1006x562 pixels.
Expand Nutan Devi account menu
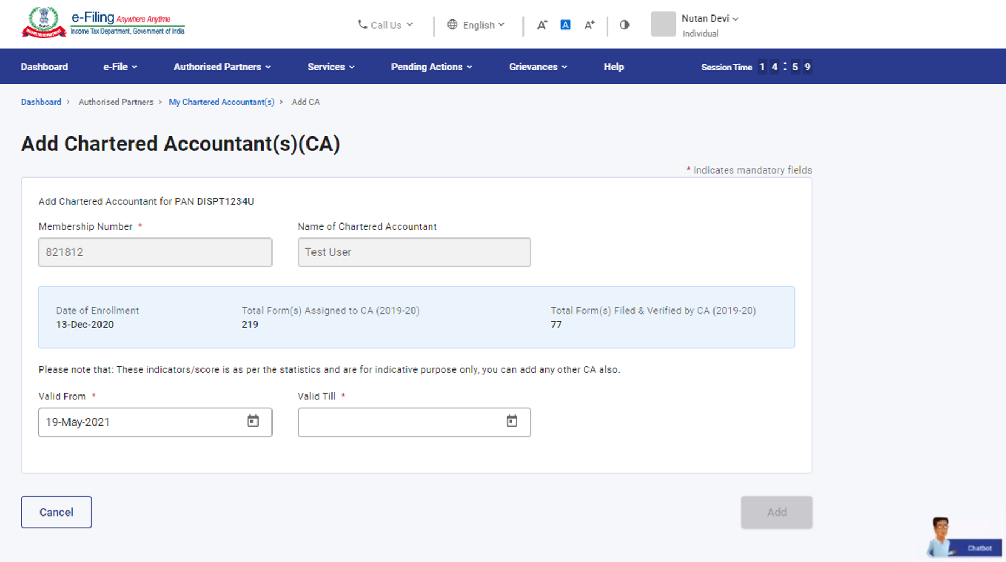710,19
